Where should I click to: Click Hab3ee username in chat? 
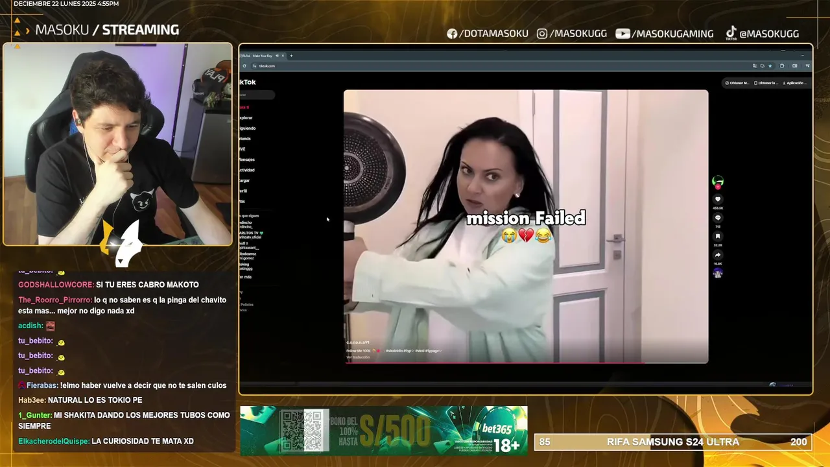point(31,400)
